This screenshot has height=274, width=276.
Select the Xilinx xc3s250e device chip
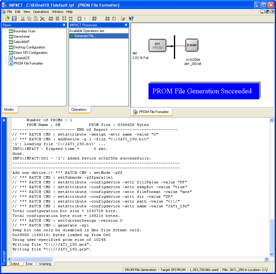point(192,45)
